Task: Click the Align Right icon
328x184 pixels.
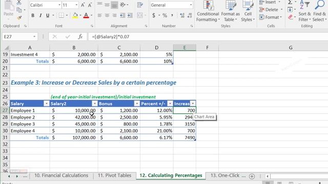Action: coord(114,15)
